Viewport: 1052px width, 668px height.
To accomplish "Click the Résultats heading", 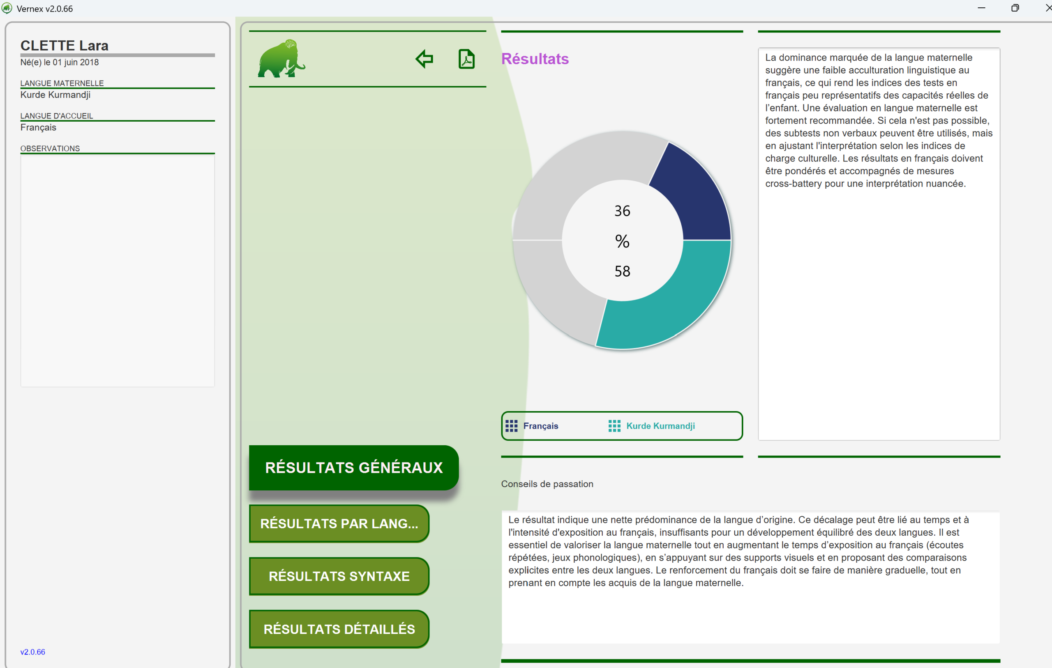I will (x=535, y=58).
